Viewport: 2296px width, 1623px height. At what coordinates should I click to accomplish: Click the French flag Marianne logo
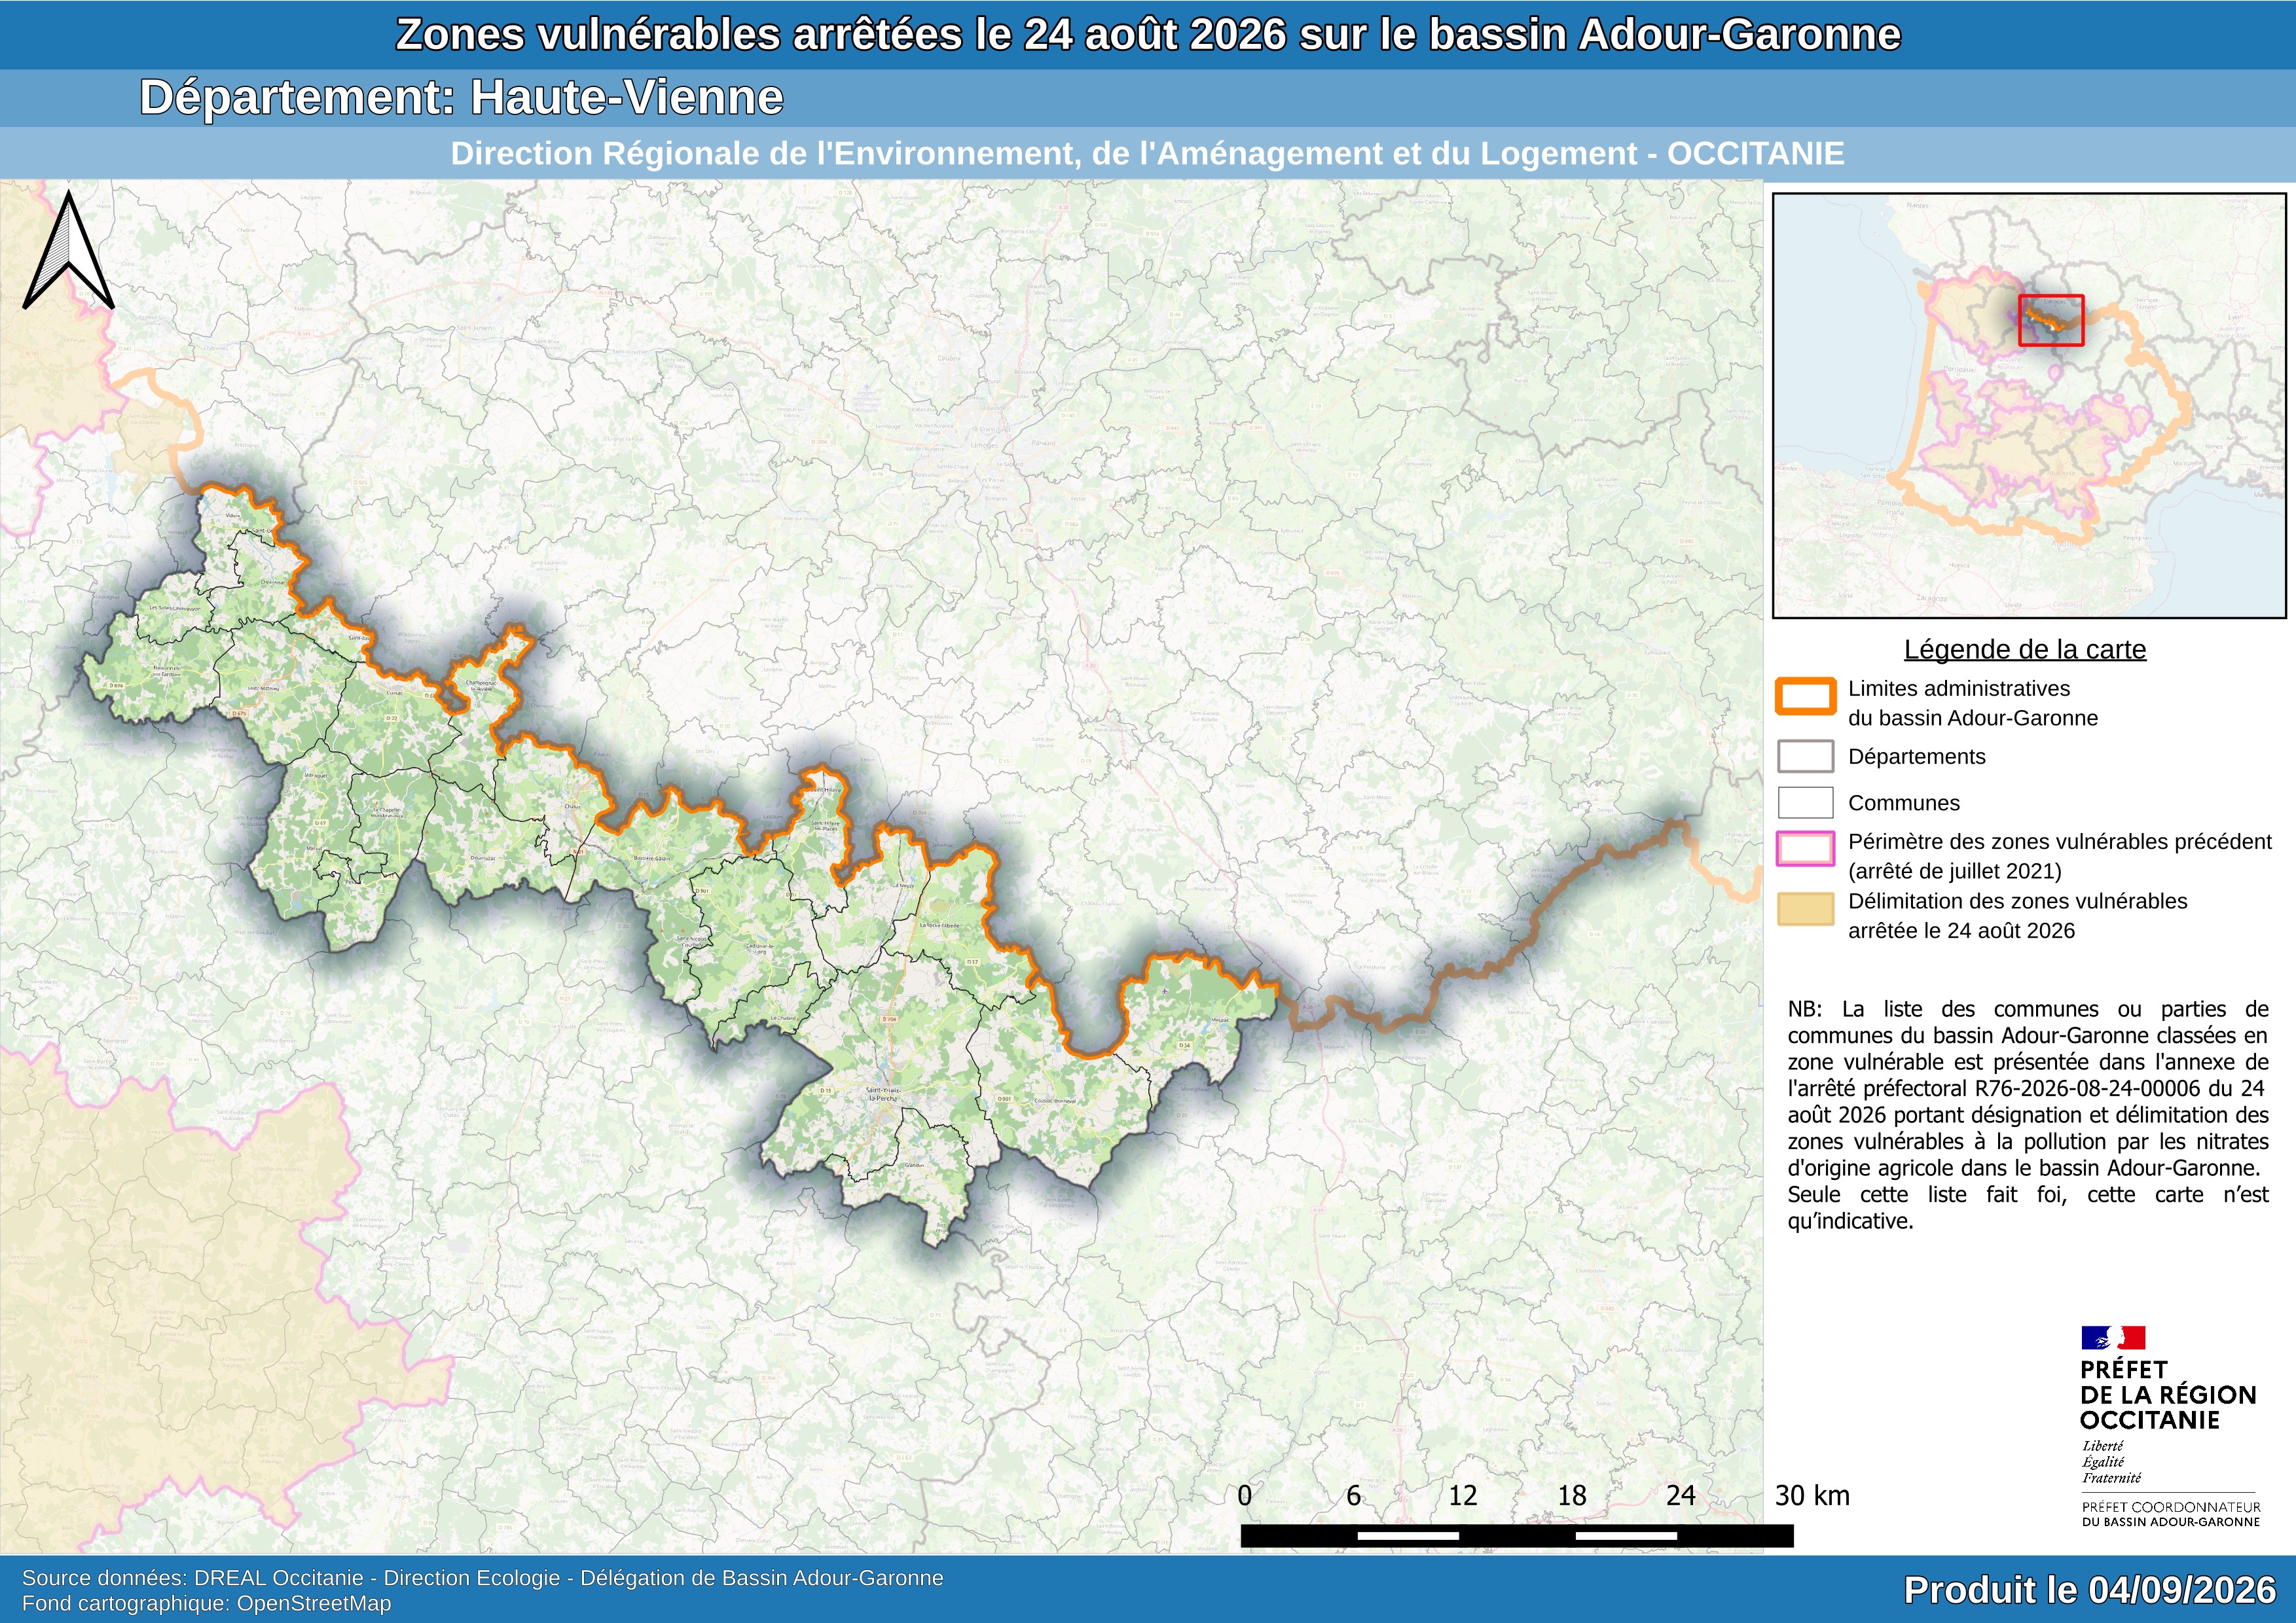(x=2113, y=1337)
